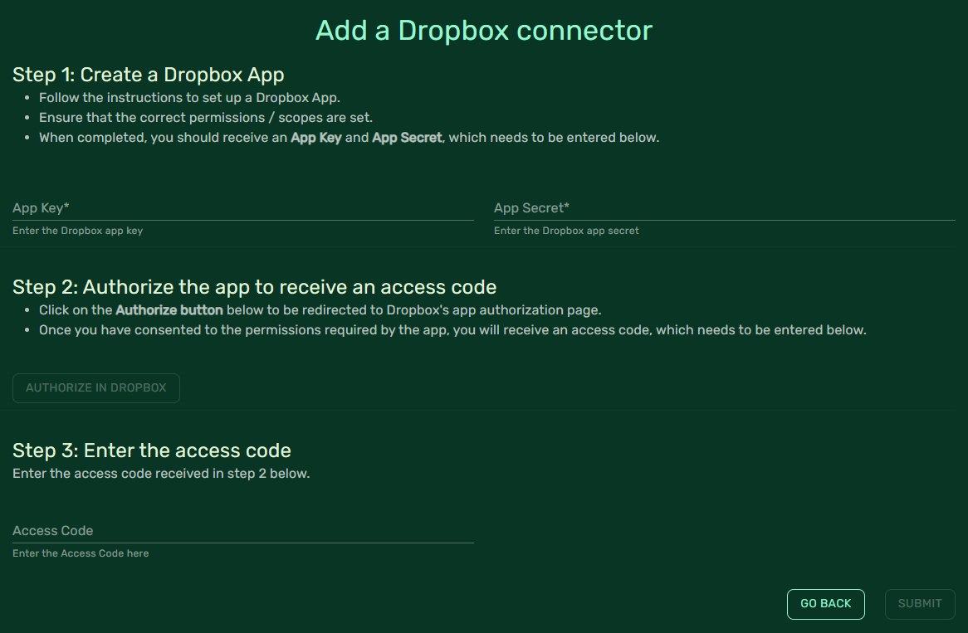Click the App Key input field
This screenshot has height=633, width=968.
pyautogui.click(x=242, y=208)
